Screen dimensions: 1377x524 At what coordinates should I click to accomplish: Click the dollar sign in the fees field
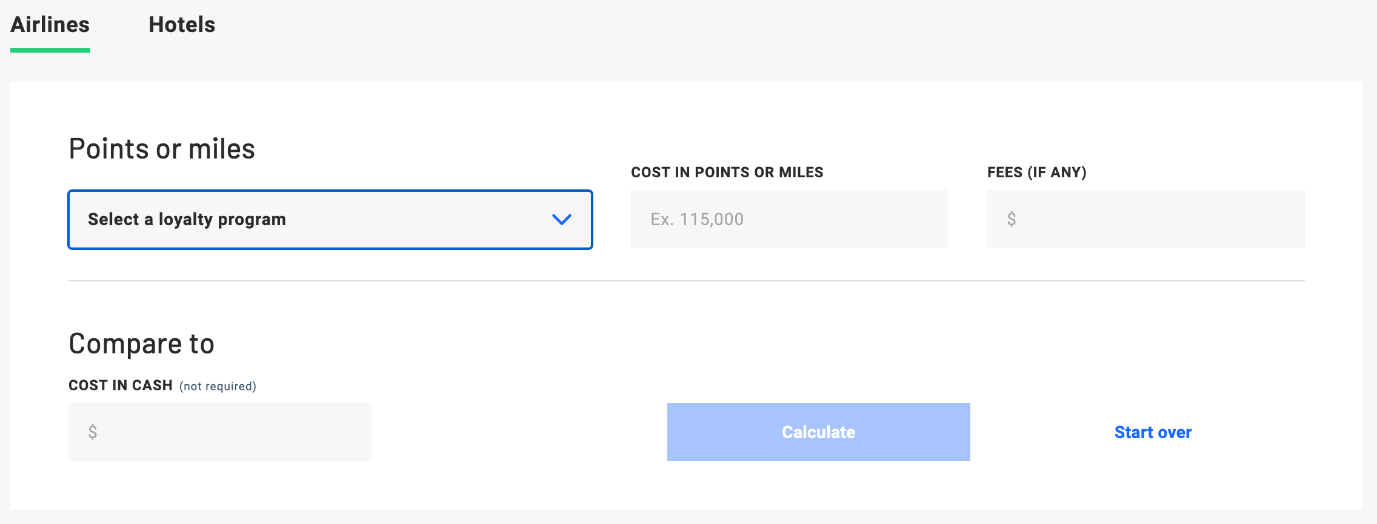[x=1011, y=219]
